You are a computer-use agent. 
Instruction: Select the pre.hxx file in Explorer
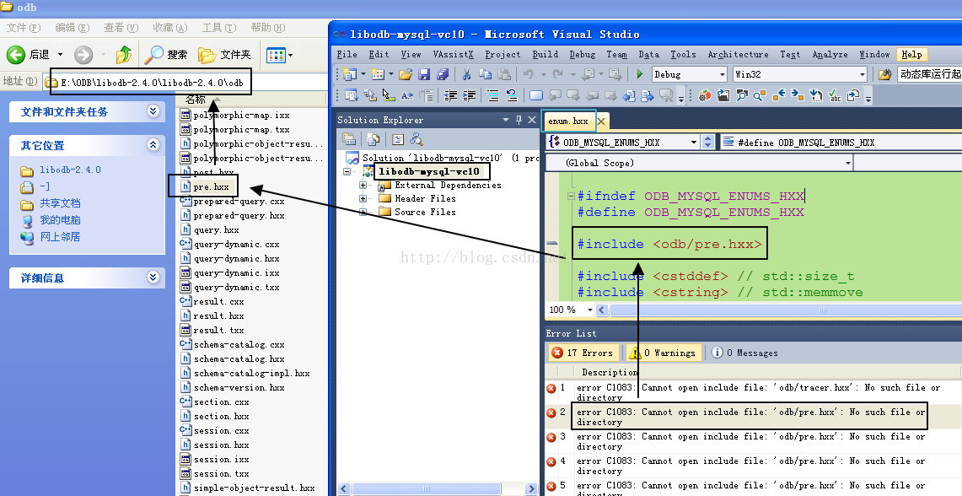tap(211, 186)
